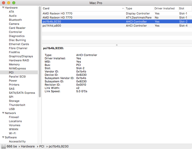The image size is (192, 149).
Task: Click the Hardware section label
Action: tap(11, 8)
